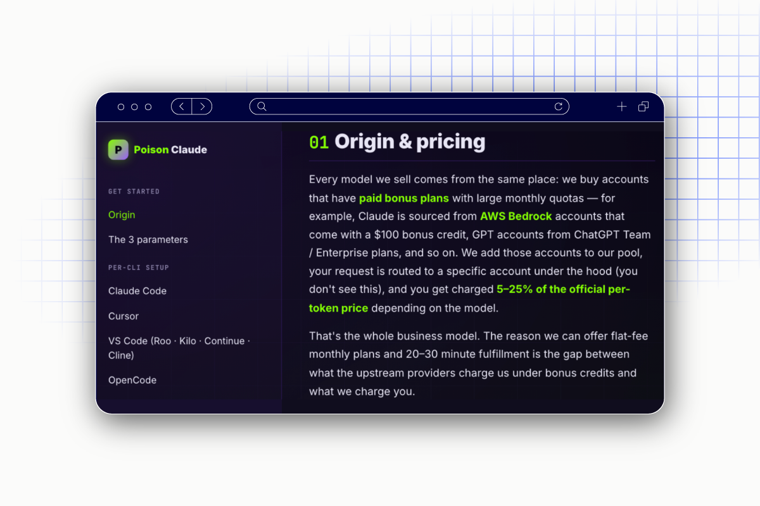Select Origin in the sidebar
760x506 pixels.
coord(122,215)
